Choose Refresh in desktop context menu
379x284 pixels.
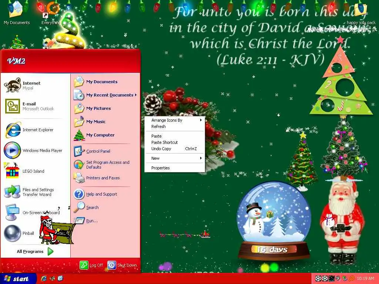175,126
